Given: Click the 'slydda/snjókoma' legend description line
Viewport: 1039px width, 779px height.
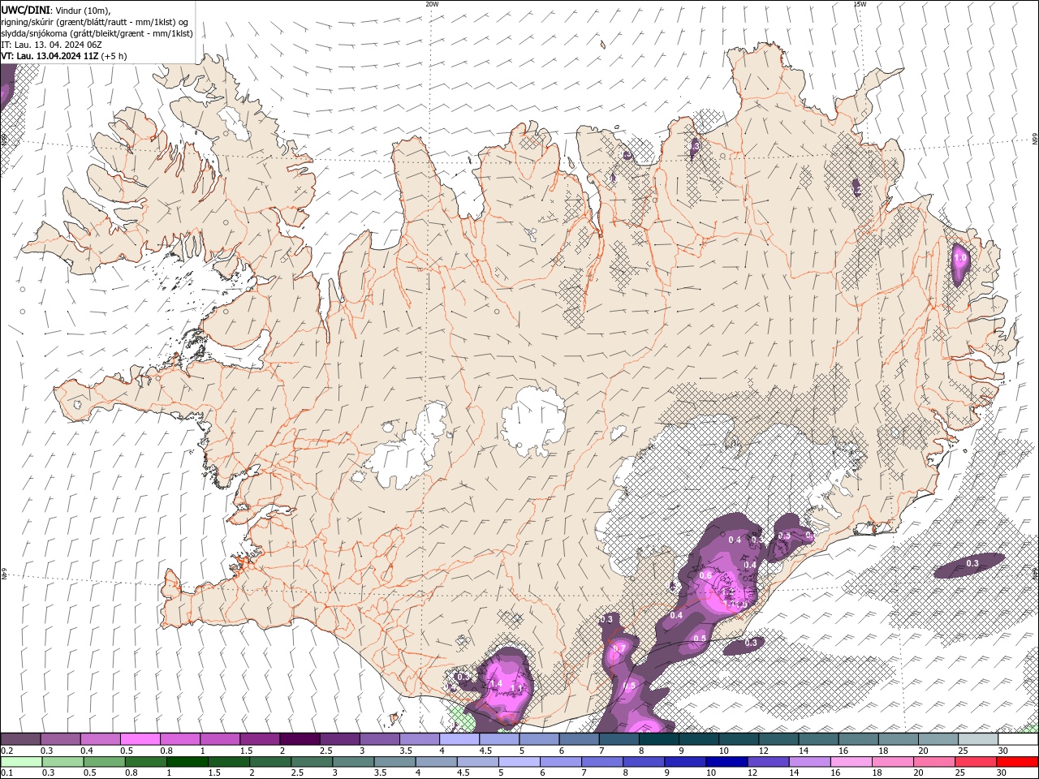Looking at the screenshot, I should 97,33.
